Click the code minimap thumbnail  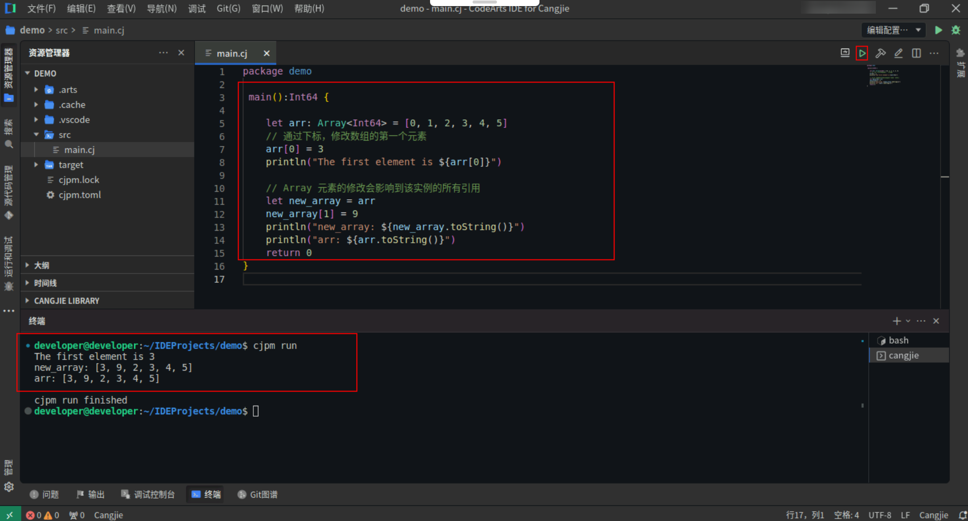coord(884,75)
